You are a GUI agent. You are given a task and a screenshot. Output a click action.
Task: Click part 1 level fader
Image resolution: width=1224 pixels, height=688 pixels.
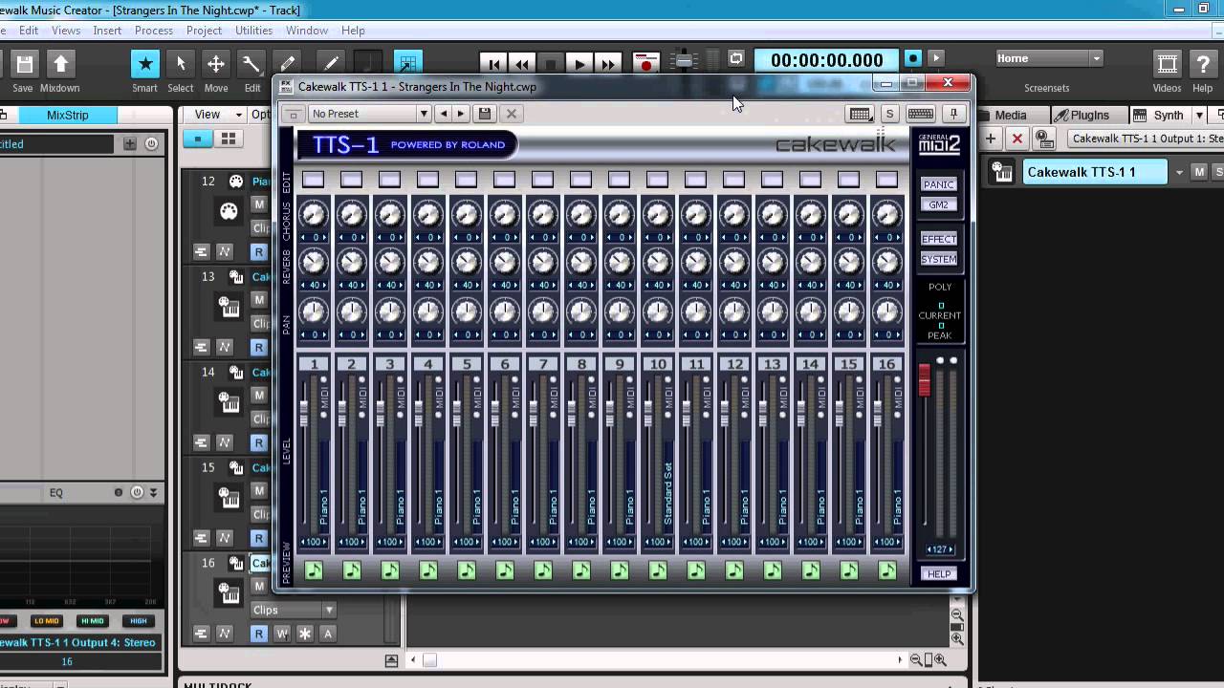306,414
